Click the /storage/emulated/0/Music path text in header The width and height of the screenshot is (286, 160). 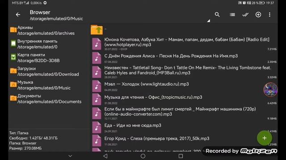pyautogui.click(x=56, y=19)
